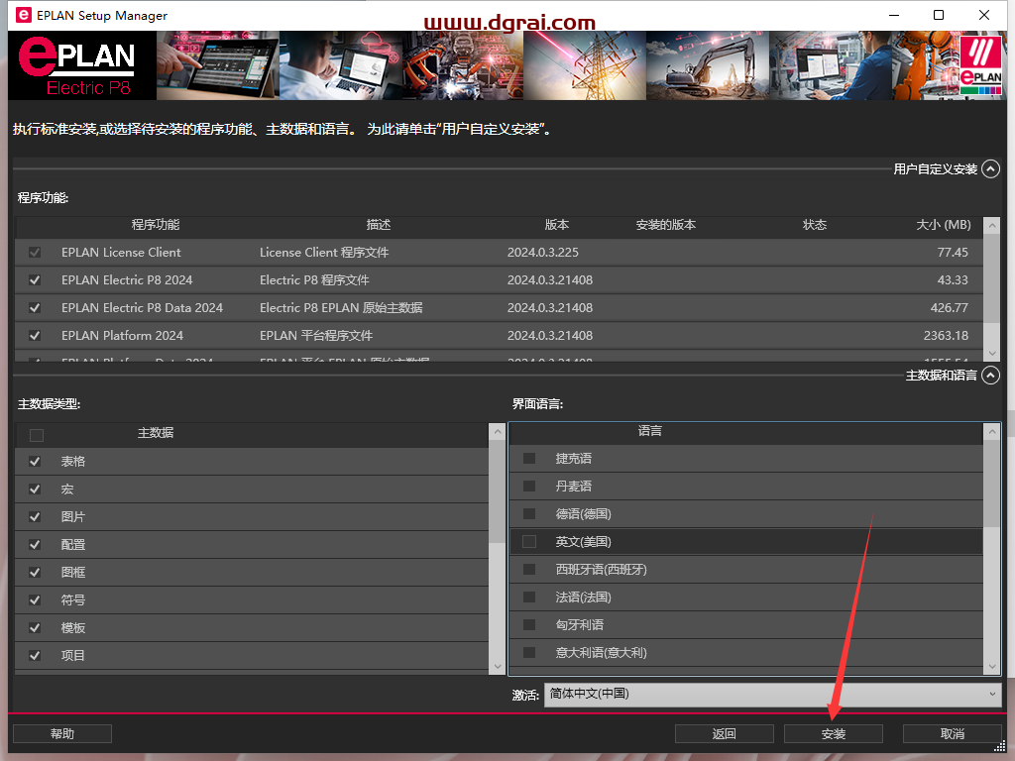Image resolution: width=1015 pixels, height=761 pixels.
Task: Click the 语言 column header
Action: [650, 431]
